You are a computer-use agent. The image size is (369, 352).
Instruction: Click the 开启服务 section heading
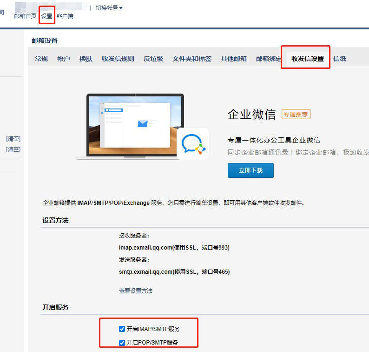[x=56, y=307]
